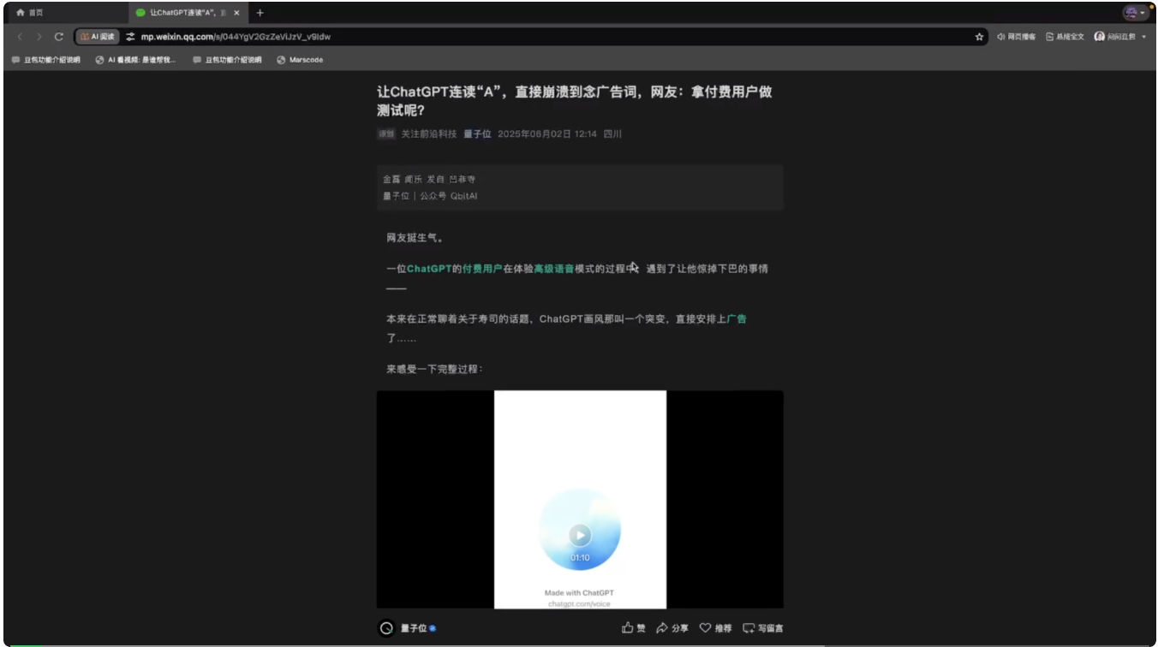Click the article headline text
Viewport: 1158px width, 647px height.
coord(574,101)
